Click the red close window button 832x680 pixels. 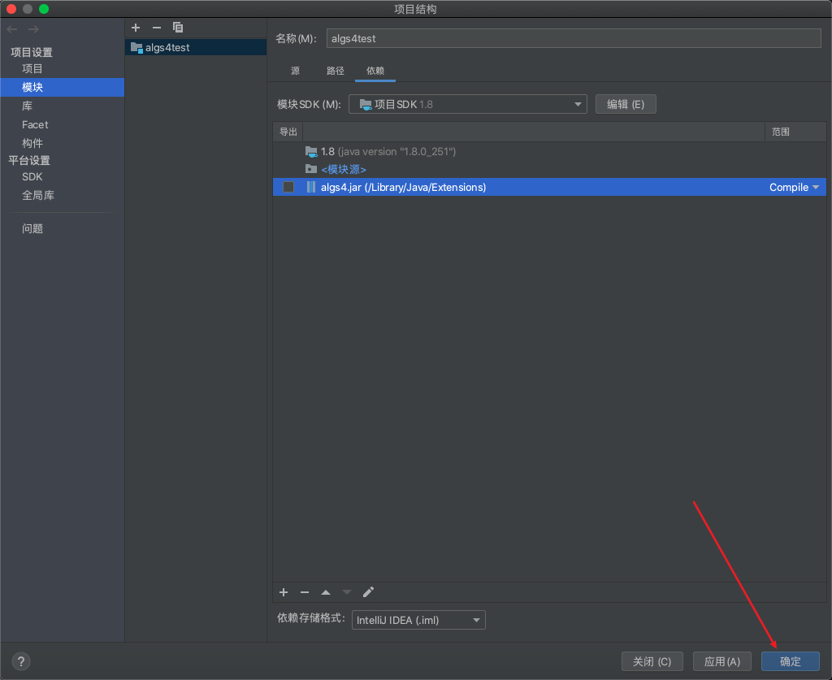tap(11, 8)
